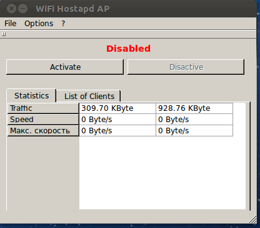Viewport: 260px width, 228px height.
Task: Switch to the Statistics tab
Action: click(31, 96)
